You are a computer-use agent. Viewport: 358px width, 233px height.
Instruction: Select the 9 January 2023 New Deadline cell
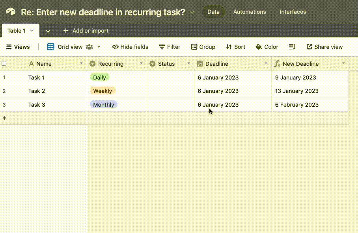click(x=310, y=77)
